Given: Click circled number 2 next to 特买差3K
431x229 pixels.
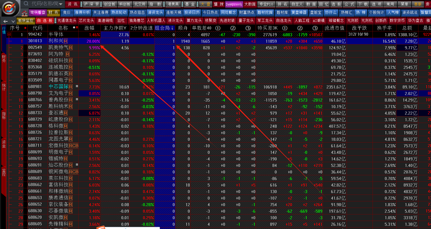Looking at the screenshot, I should tap(300, 28).
